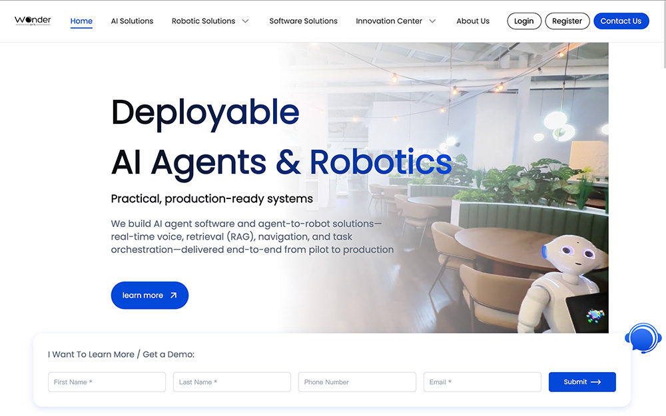
Task: Click the arrow icon in learn more button
Action: pyautogui.click(x=173, y=296)
